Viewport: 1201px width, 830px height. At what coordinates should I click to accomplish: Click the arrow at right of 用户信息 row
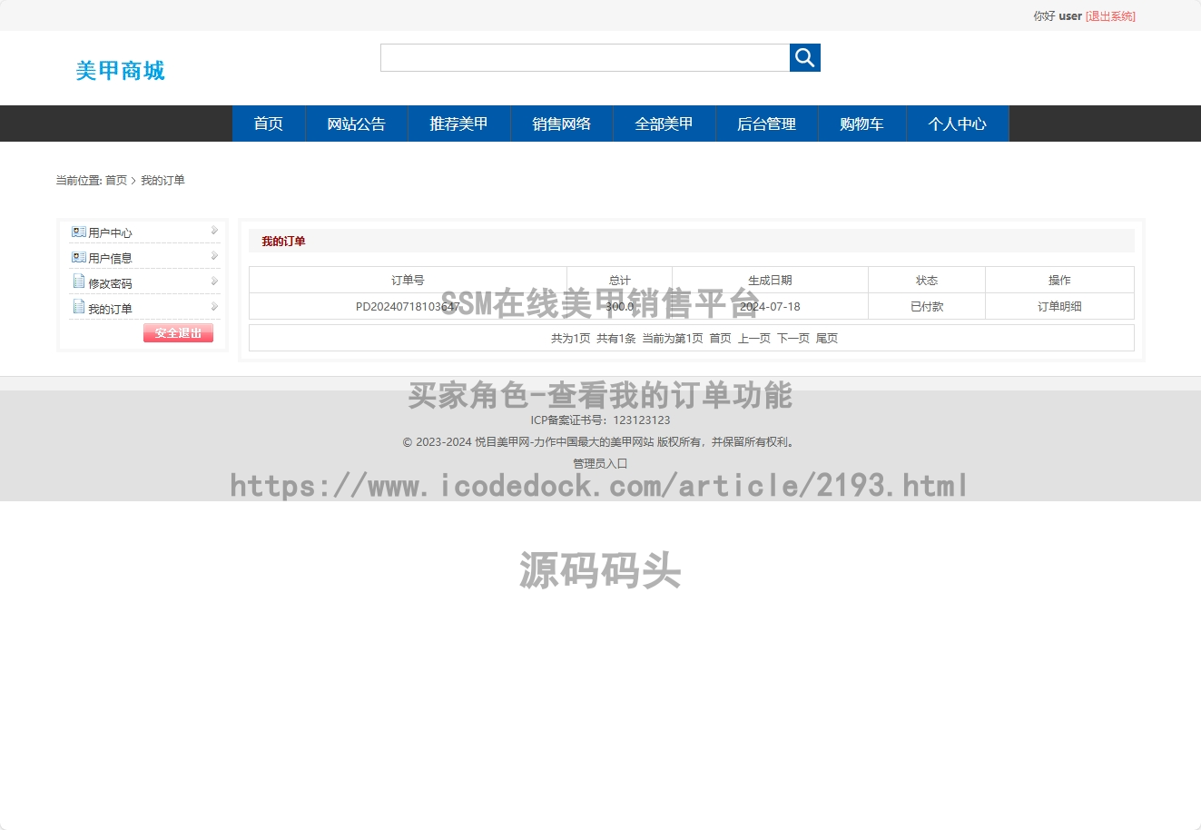tap(214, 256)
